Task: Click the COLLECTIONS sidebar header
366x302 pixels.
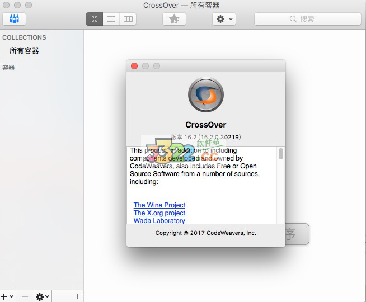Action: (24, 37)
